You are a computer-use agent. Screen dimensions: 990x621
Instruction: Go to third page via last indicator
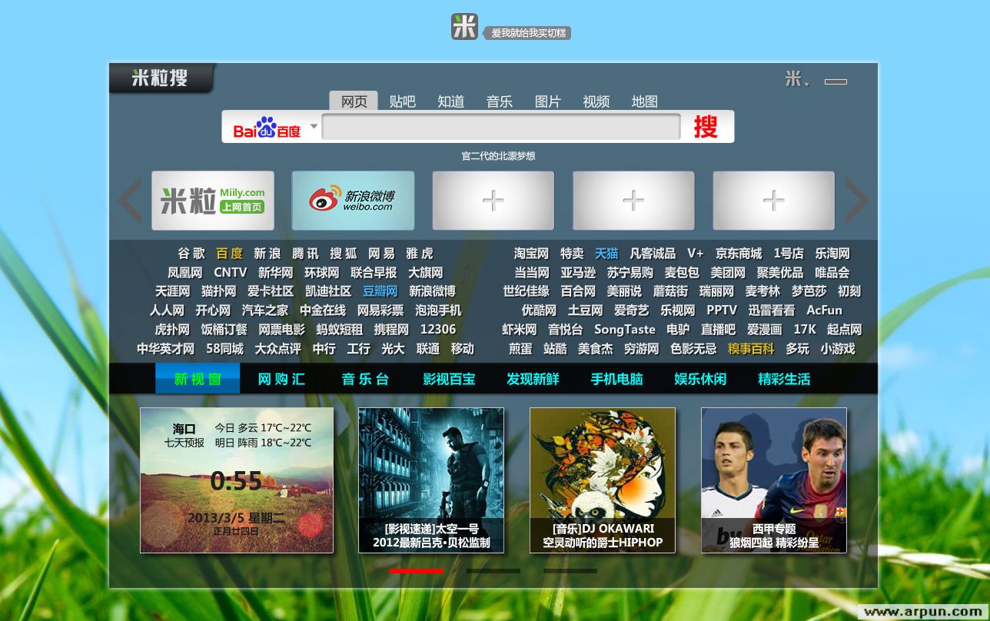(570, 571)
